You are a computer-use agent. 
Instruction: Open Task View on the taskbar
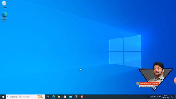click(48, 97)
